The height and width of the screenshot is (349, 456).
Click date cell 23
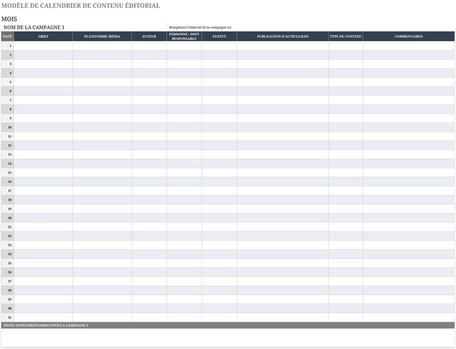point(7,245)
